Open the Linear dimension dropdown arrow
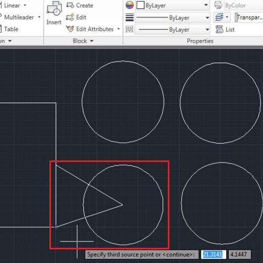Image resolution: width=263 pixels, height=263 pixels. [x=25, y=5]
